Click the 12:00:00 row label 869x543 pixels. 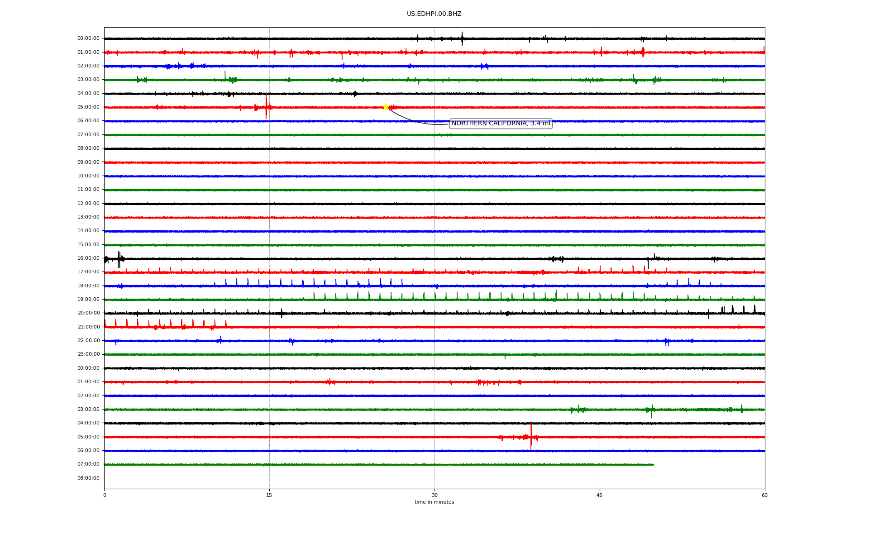click(x=88, y=204)
